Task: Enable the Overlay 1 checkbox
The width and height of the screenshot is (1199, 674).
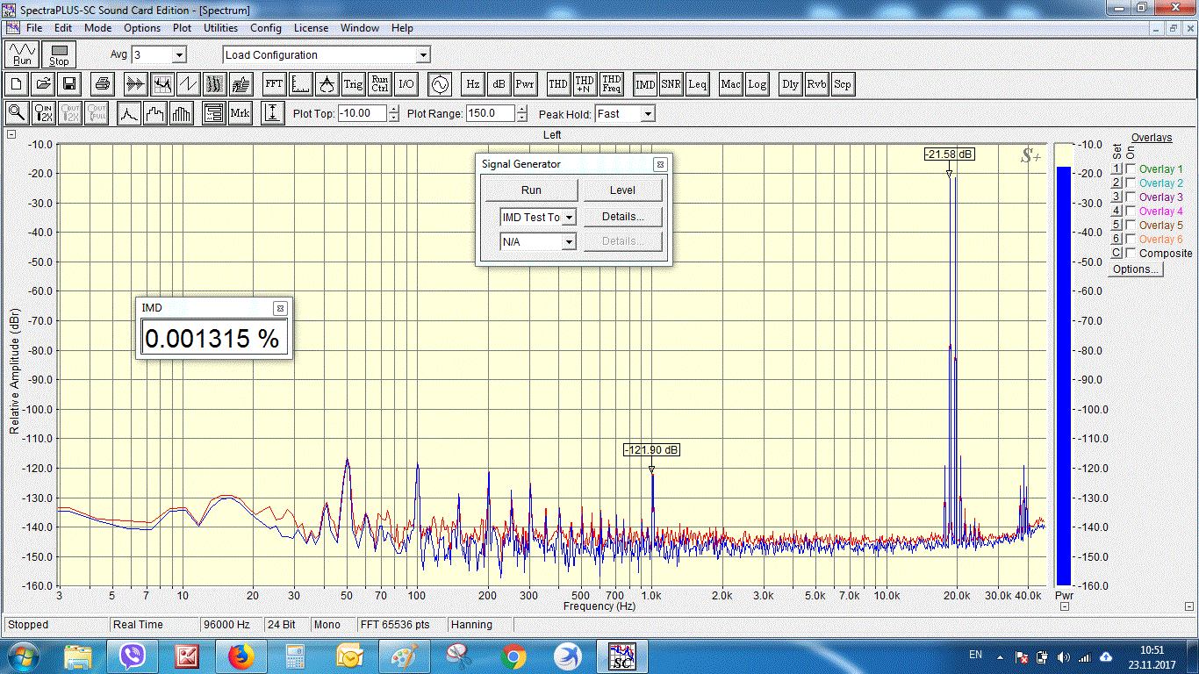Action: pyautogui.click(x=1131, y=169)
